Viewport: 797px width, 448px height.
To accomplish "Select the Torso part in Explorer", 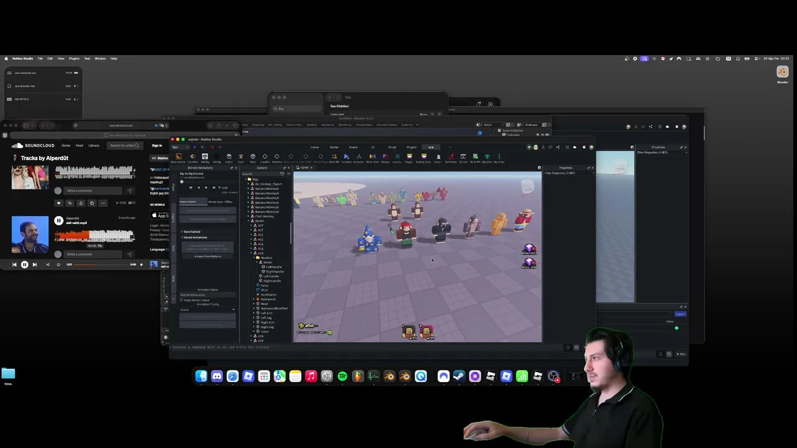I will pos(265,332).
